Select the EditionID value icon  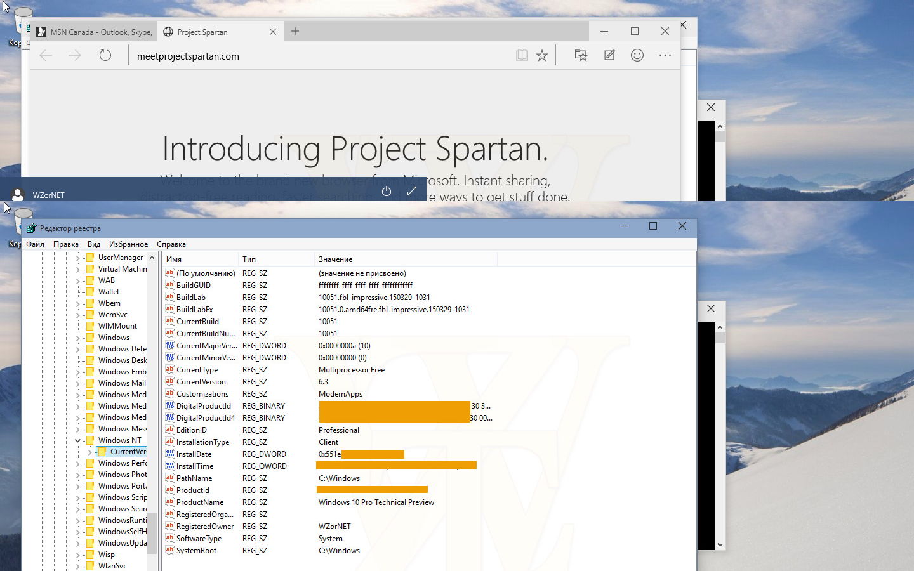(169, 430)
